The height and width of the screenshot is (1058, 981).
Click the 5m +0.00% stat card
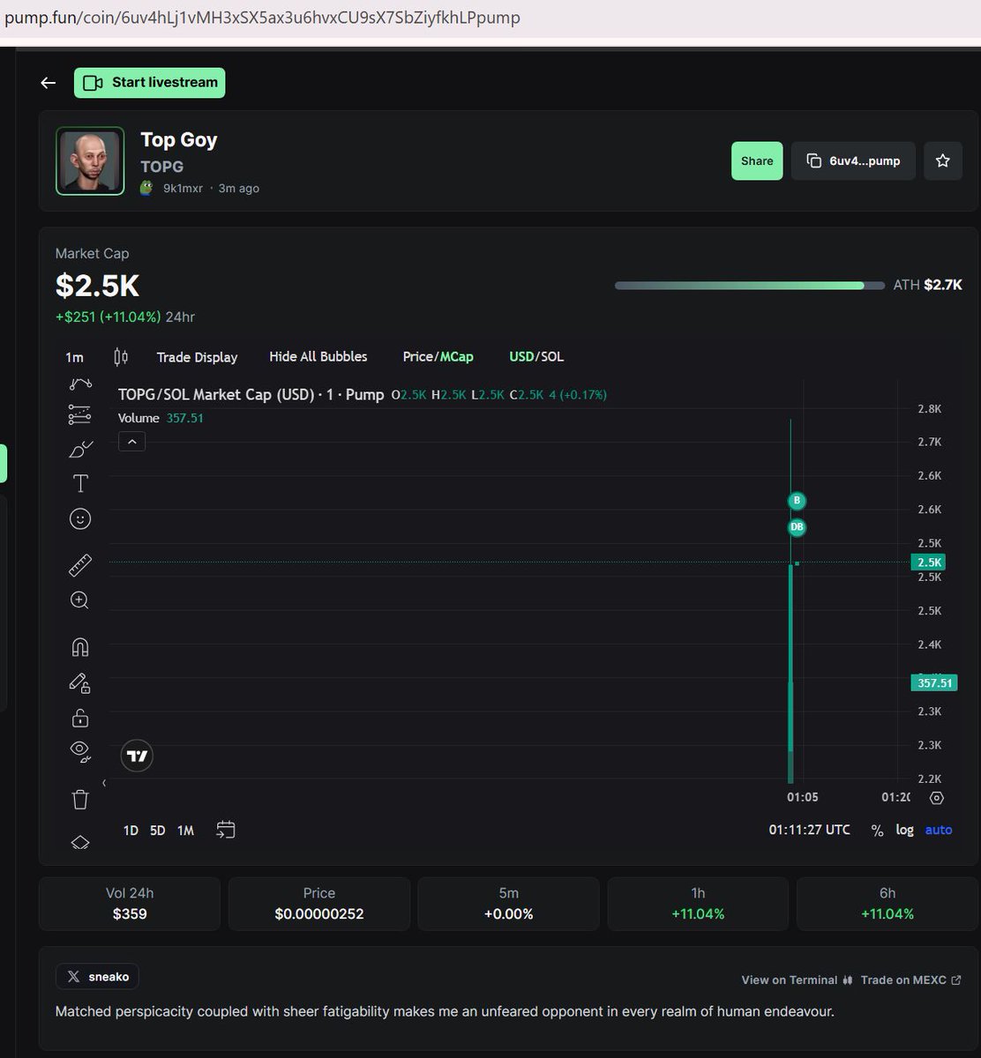pos(508,904)
